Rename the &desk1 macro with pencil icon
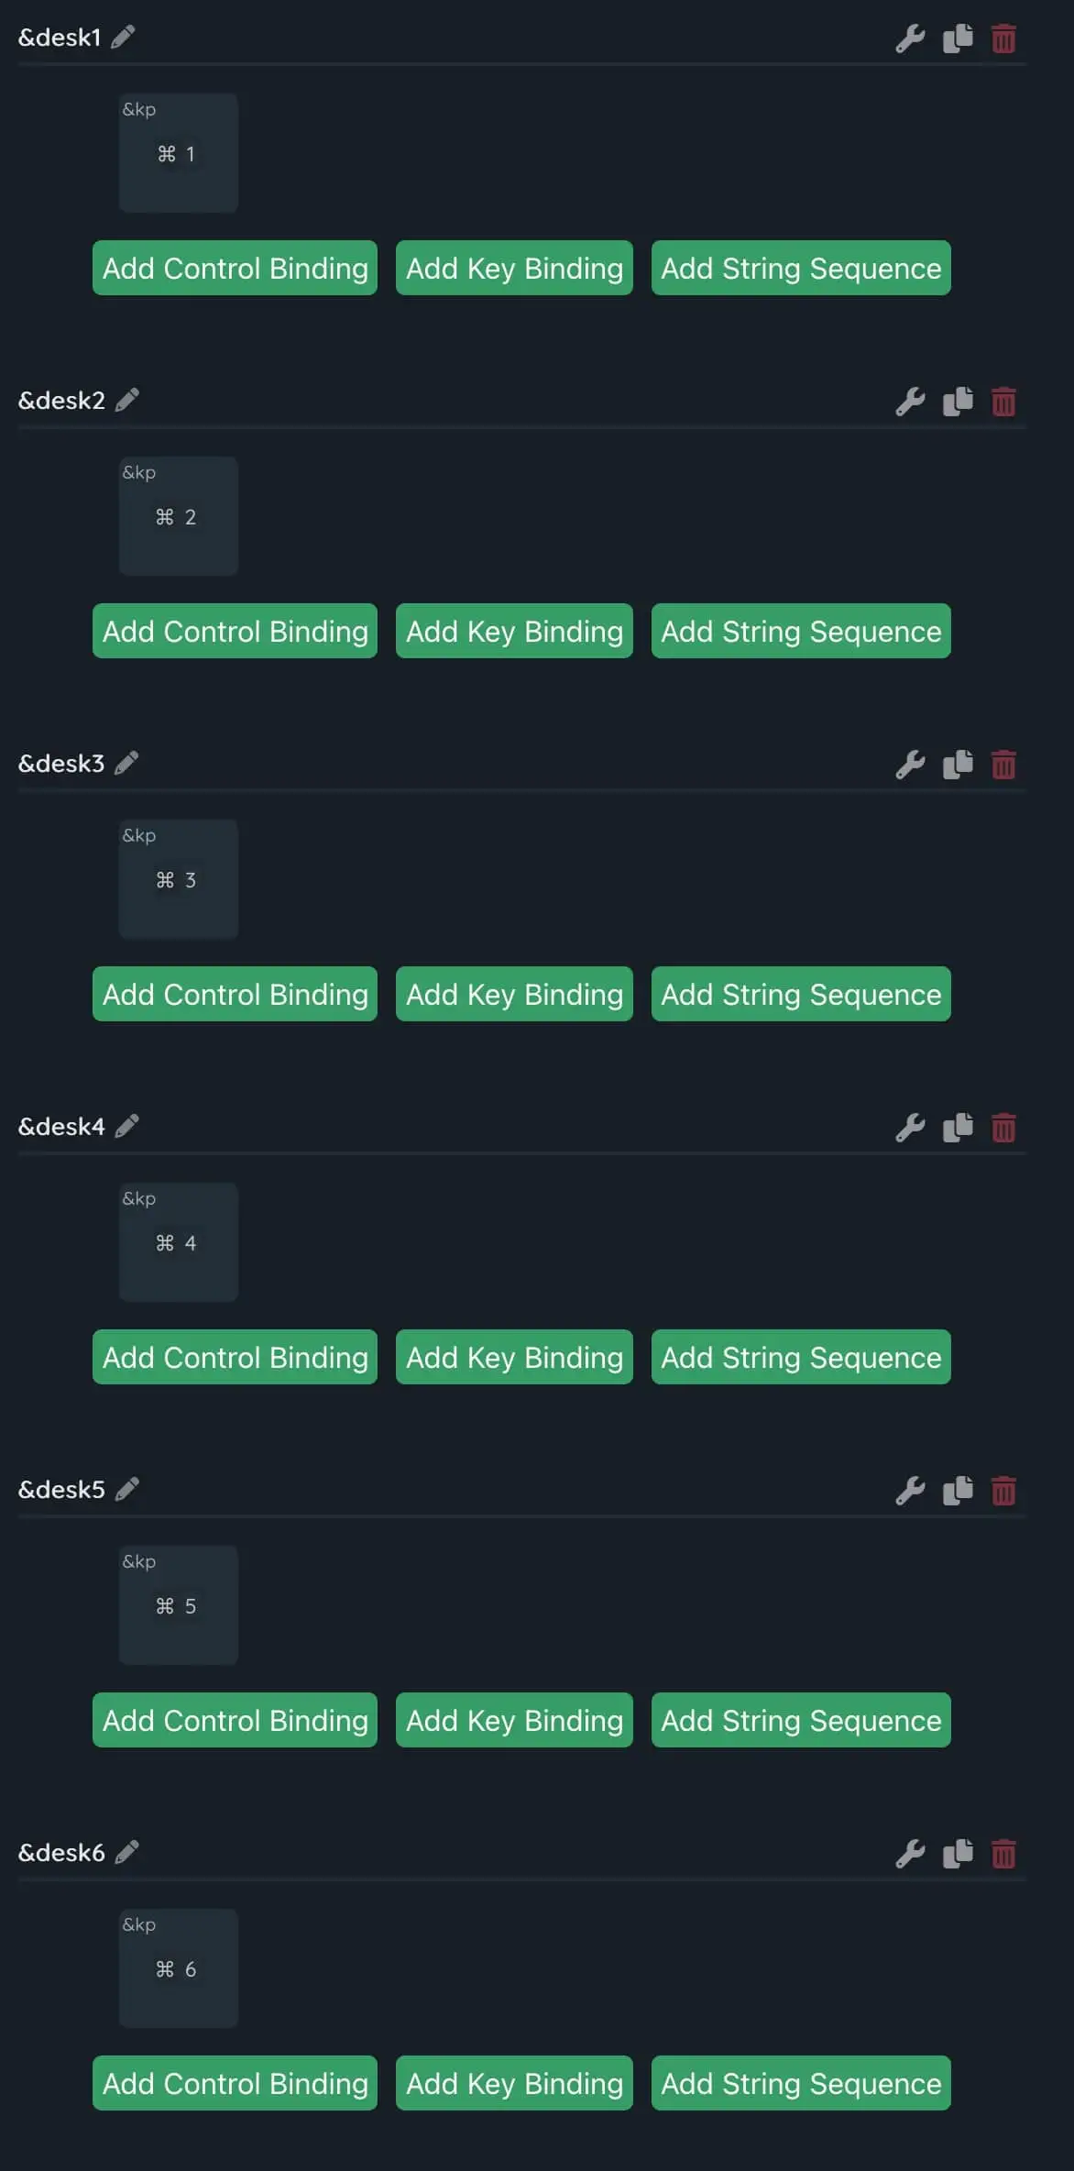 click(123, 38)
